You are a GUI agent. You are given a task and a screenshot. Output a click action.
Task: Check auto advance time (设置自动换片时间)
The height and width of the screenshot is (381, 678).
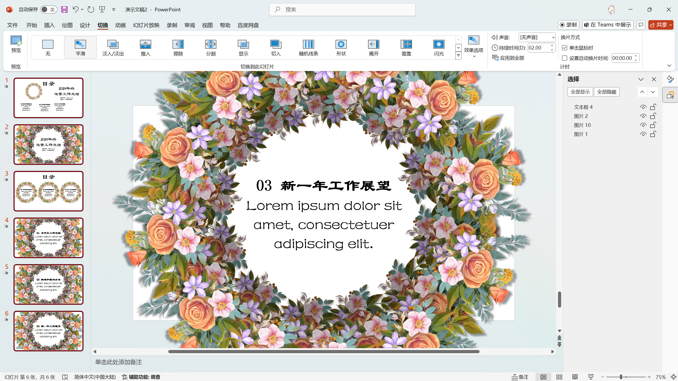[565, 58]
